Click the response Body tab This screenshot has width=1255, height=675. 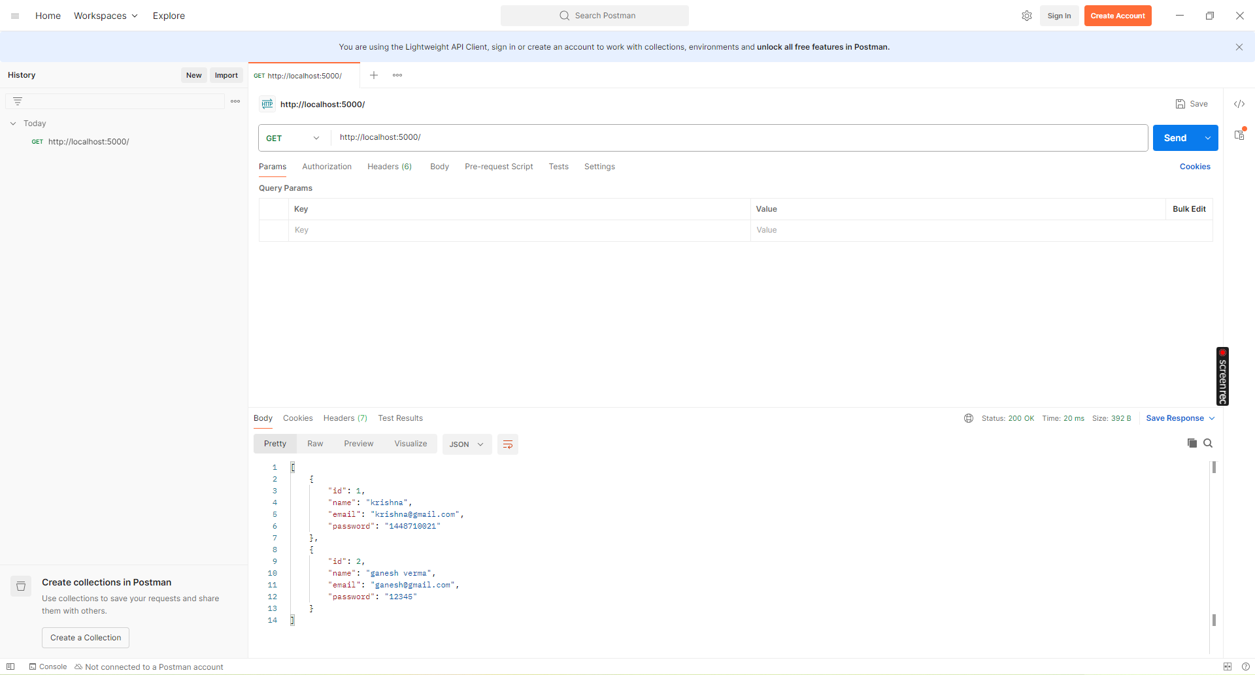click(263, 418)
